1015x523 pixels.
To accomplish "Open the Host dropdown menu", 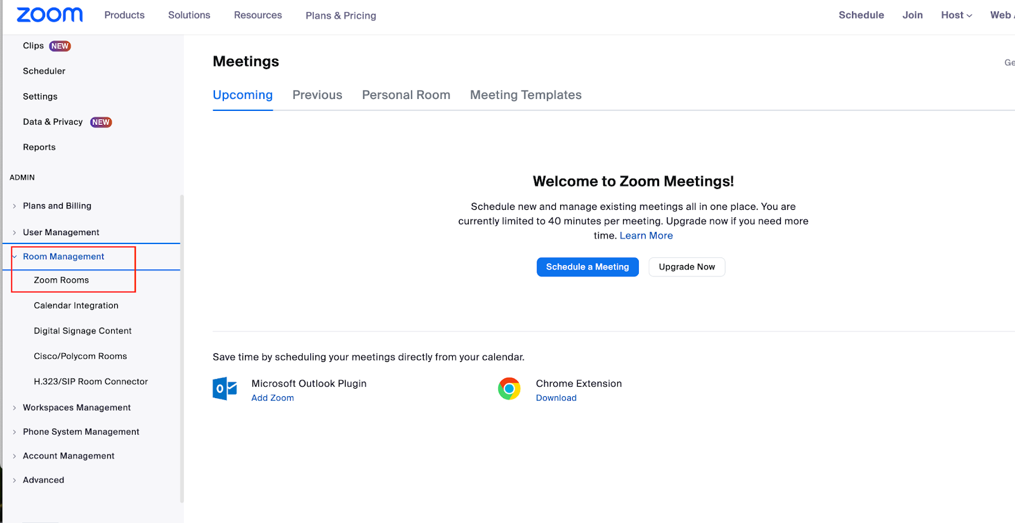I will 957,15.
